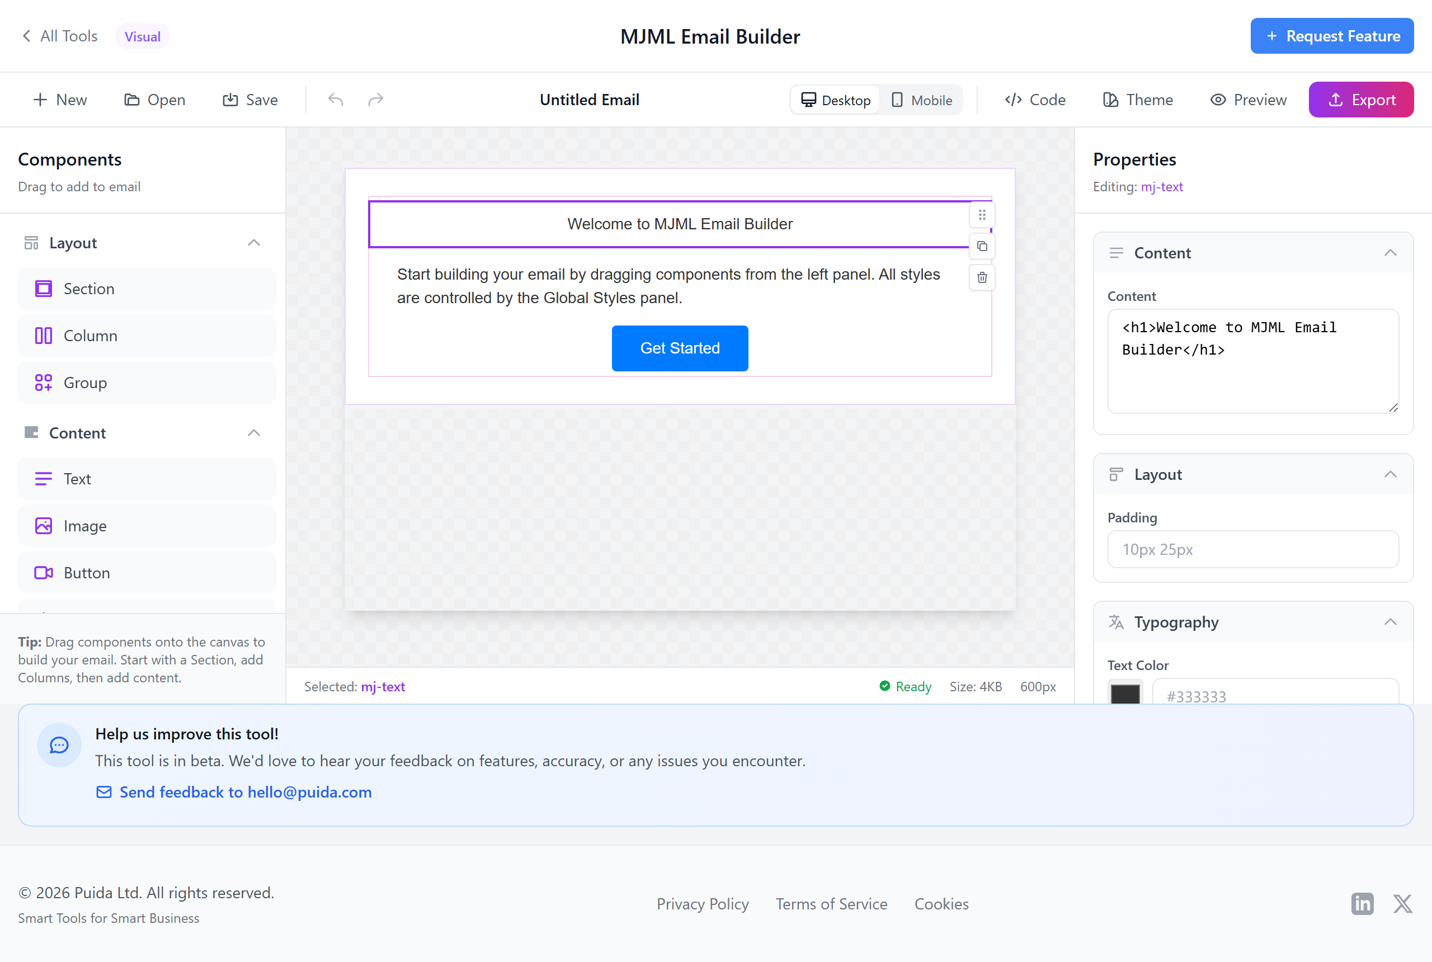
Task: Open the Code view
Action: (1035, 100)
